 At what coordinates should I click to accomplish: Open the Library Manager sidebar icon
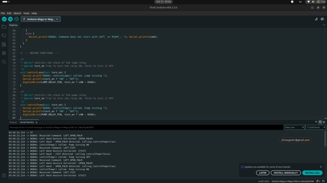4,44
